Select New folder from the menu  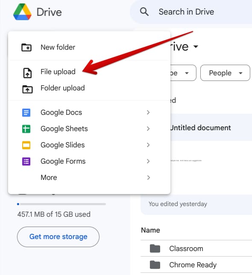pos(89,48)
